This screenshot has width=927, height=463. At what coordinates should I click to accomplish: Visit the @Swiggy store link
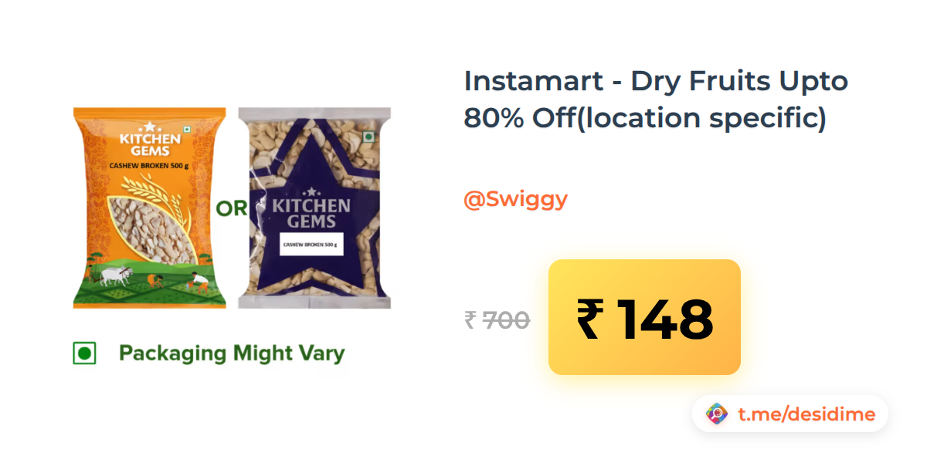click(515, 199)
